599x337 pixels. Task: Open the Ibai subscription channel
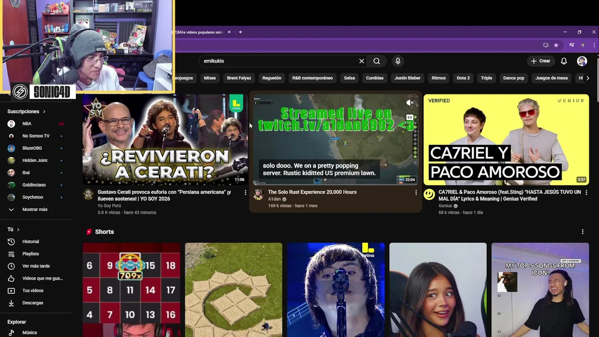[36, 172]
